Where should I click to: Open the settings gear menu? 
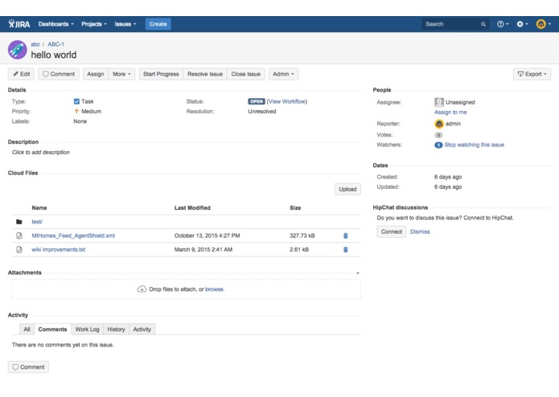pyautogui.click(x=522, y=24)
